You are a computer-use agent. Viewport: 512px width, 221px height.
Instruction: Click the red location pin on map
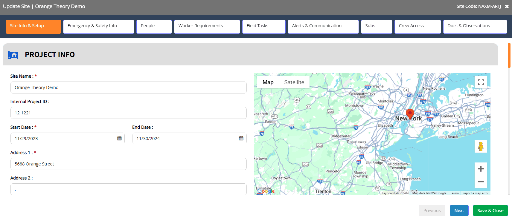410,114
